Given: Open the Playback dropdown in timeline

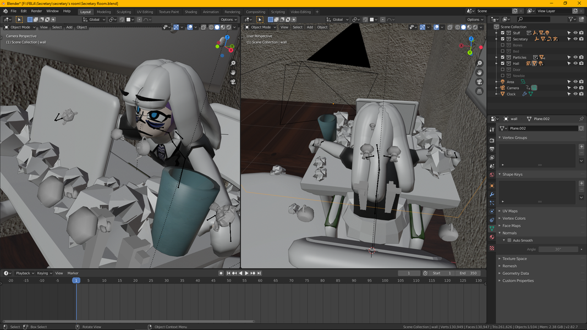Looking at the screenshot, I should (25, 273).
